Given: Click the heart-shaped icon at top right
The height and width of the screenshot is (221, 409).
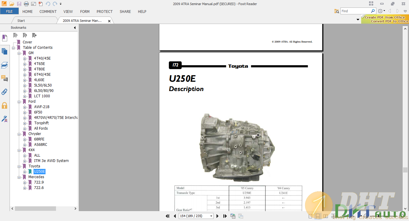Looking at the screenshot, I should coord(405,11).
